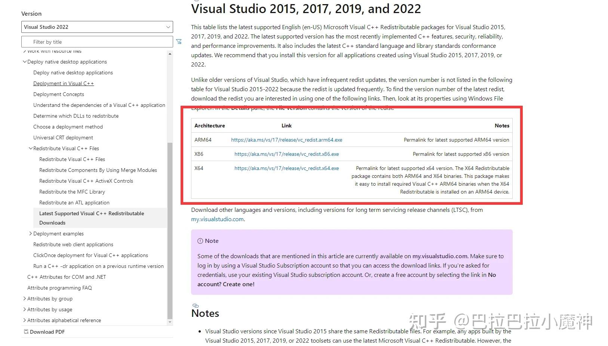The width and height of the screenshot is (608, 346).
Task: Click the Version label above the dropdown
Action: pyautogui.click(x=31, y=13)
